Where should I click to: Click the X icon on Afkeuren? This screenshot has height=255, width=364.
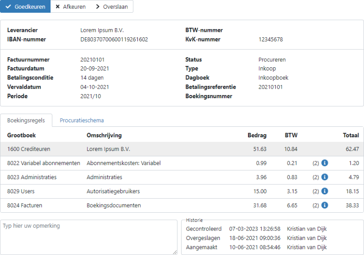click(x=57, y=7)
